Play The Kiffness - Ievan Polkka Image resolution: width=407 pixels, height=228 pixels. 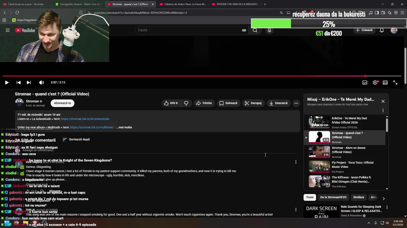(x=345, y=182)
